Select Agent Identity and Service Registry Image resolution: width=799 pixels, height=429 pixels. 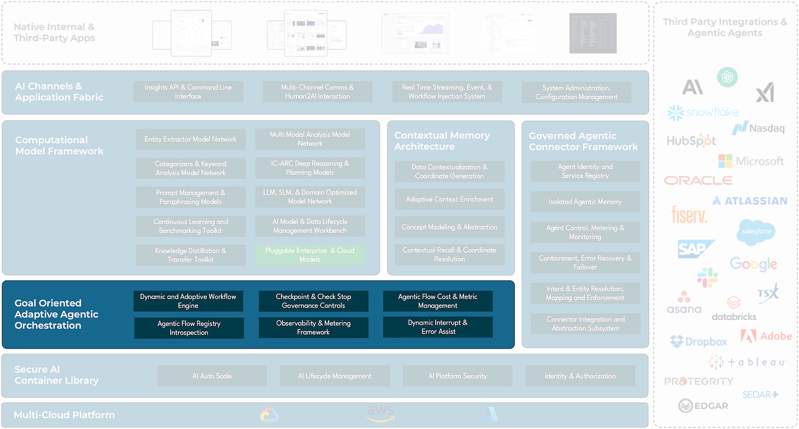[585, 171]
